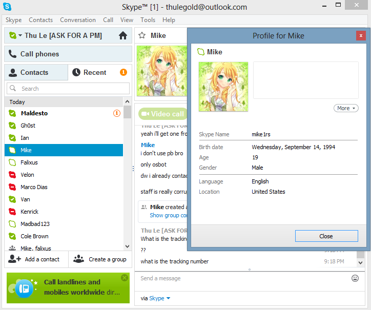The width and height of the screenshot is (371, 310).
Task: Open the emoticon picker smiley
Action: [x=355, y=278]
